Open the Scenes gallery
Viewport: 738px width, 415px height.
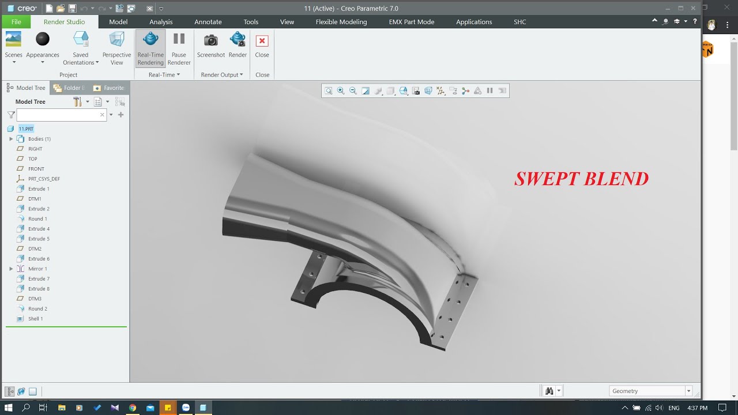coord(13,47)
